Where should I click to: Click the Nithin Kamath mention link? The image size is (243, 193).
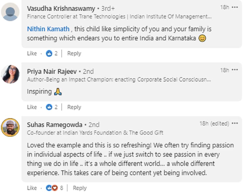(x=48, y=29)
